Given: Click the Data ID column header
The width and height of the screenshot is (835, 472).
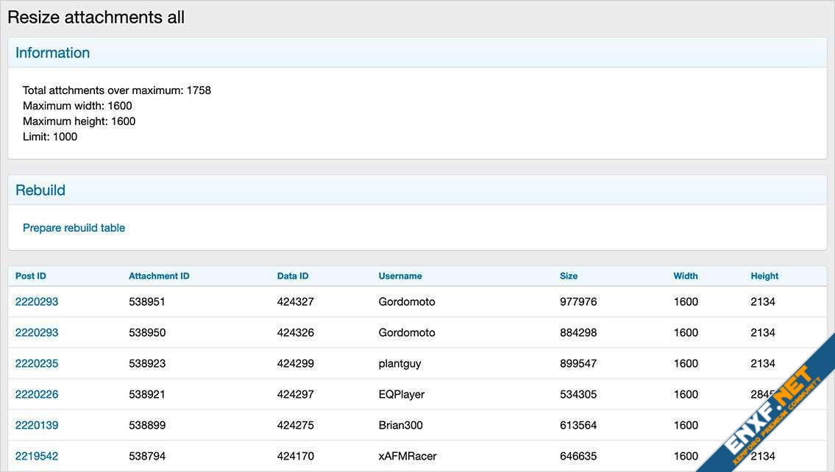Looking at the screenshot, I should [x=293, y=276].
